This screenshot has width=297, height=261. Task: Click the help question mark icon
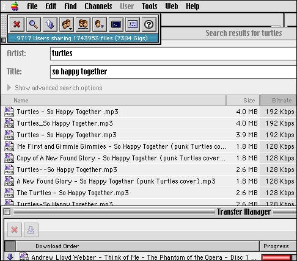(149, 24)
